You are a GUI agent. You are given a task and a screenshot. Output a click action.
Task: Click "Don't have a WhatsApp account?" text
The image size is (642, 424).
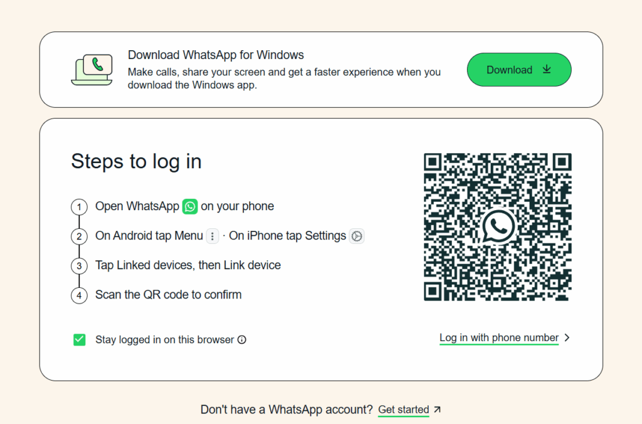coord(287,410)
